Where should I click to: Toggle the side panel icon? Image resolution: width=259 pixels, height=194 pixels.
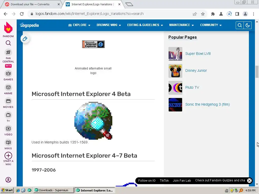click(x=237, y=14)
